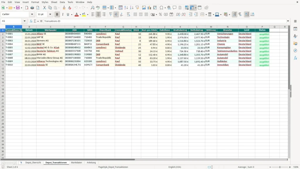Open the Name Box dropdown arrow
Image resolution: width=300 pixels, height=169 pixels.
pyautogui.click(x=25, y=21)
